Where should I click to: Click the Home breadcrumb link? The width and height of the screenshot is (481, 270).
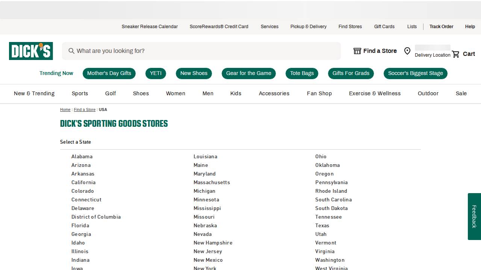[65, 109]
